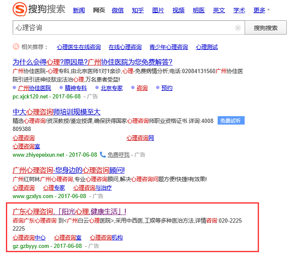Viewport: 294px width, 253px height.
Task: Click the 精神专科 sublink
Action: [76, 88]
